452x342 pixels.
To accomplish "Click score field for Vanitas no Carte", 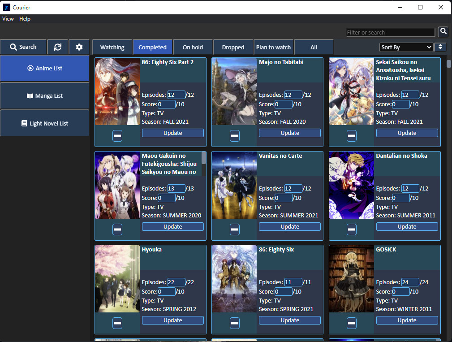I will [284, 198].
